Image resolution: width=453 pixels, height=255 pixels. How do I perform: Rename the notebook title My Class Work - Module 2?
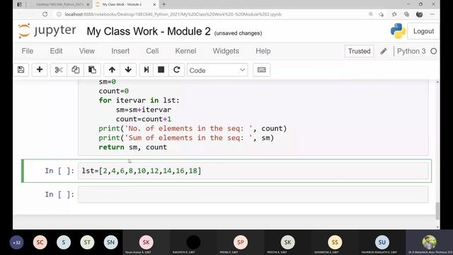pos(149,31)
